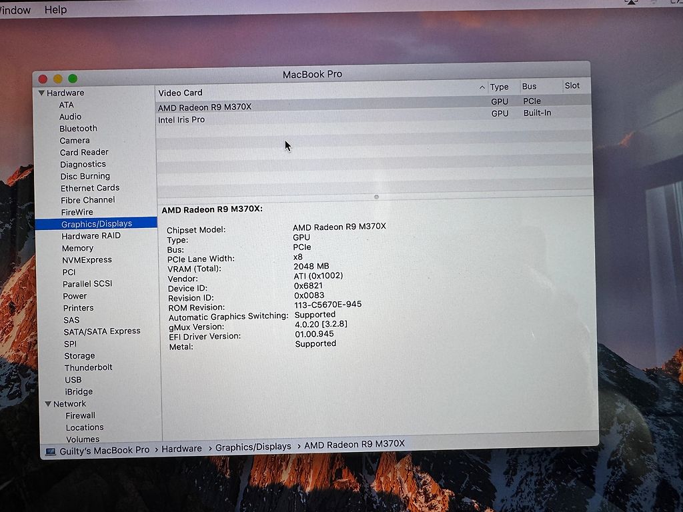The height and width of the screenshot is (512, 683).
Task: Open Card Reader info
Action: tap(84, 153)
